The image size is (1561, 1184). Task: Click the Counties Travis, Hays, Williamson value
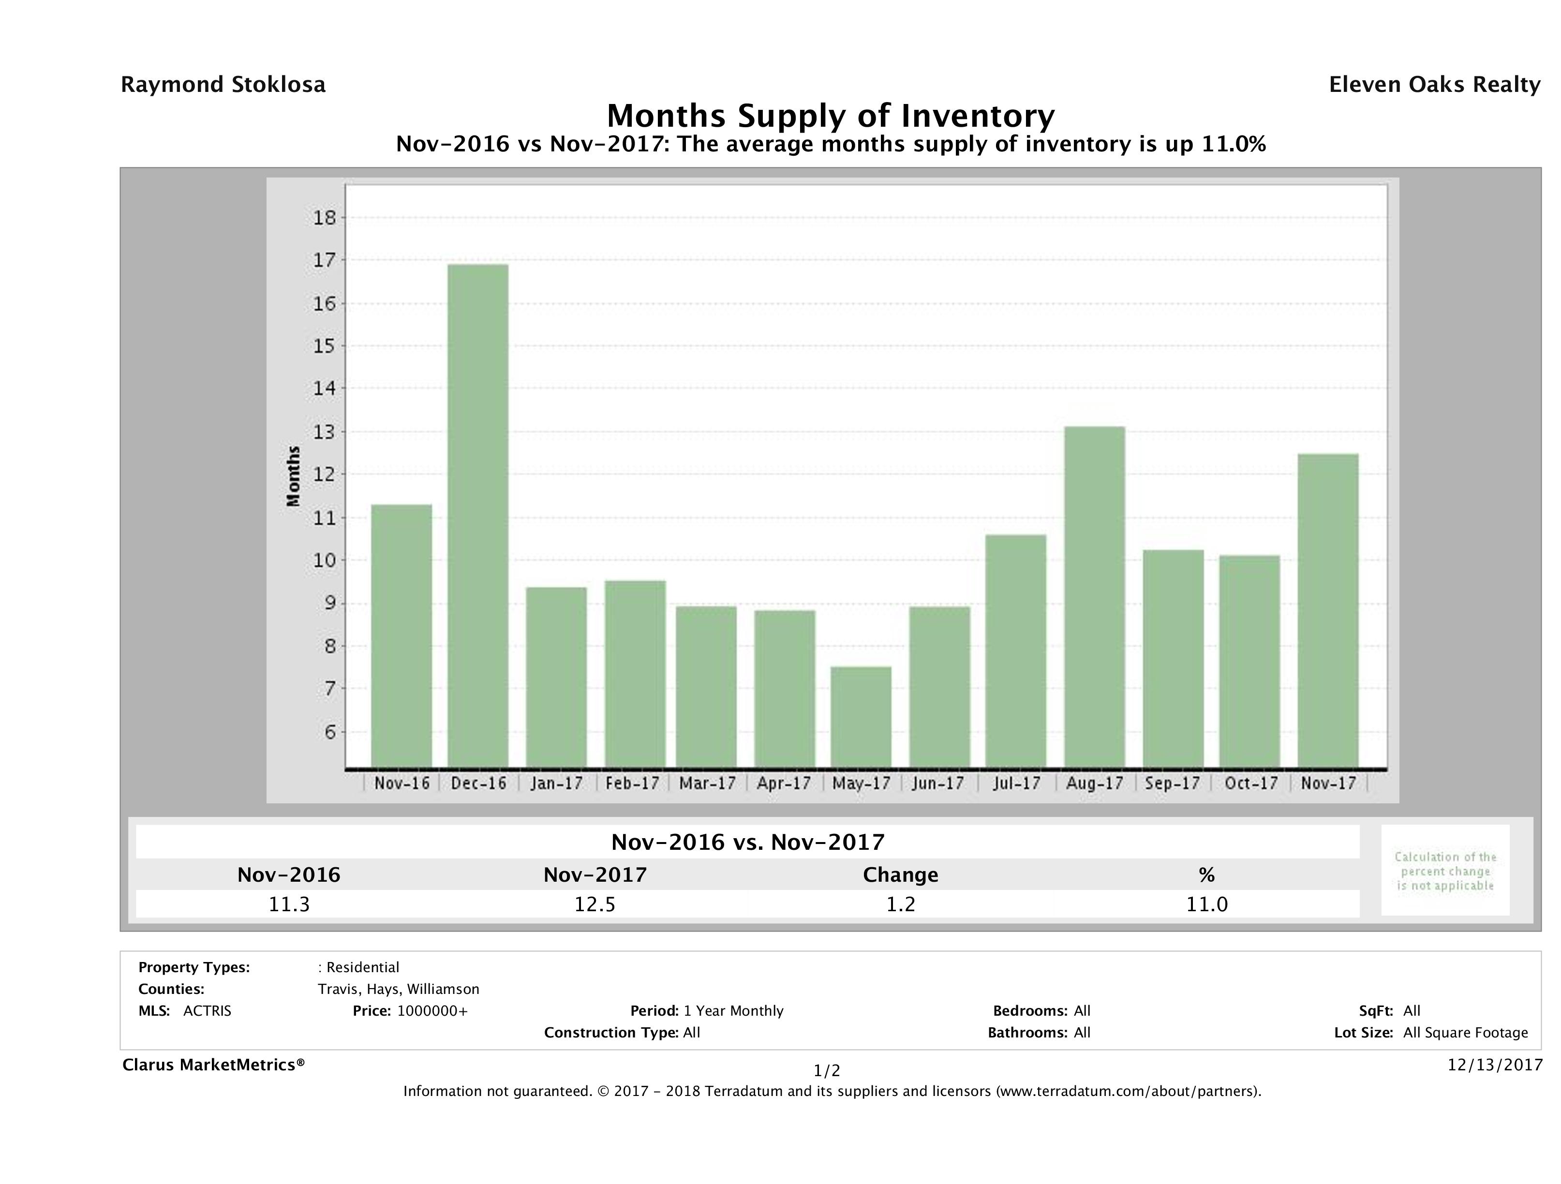click(x=398, y=989)
